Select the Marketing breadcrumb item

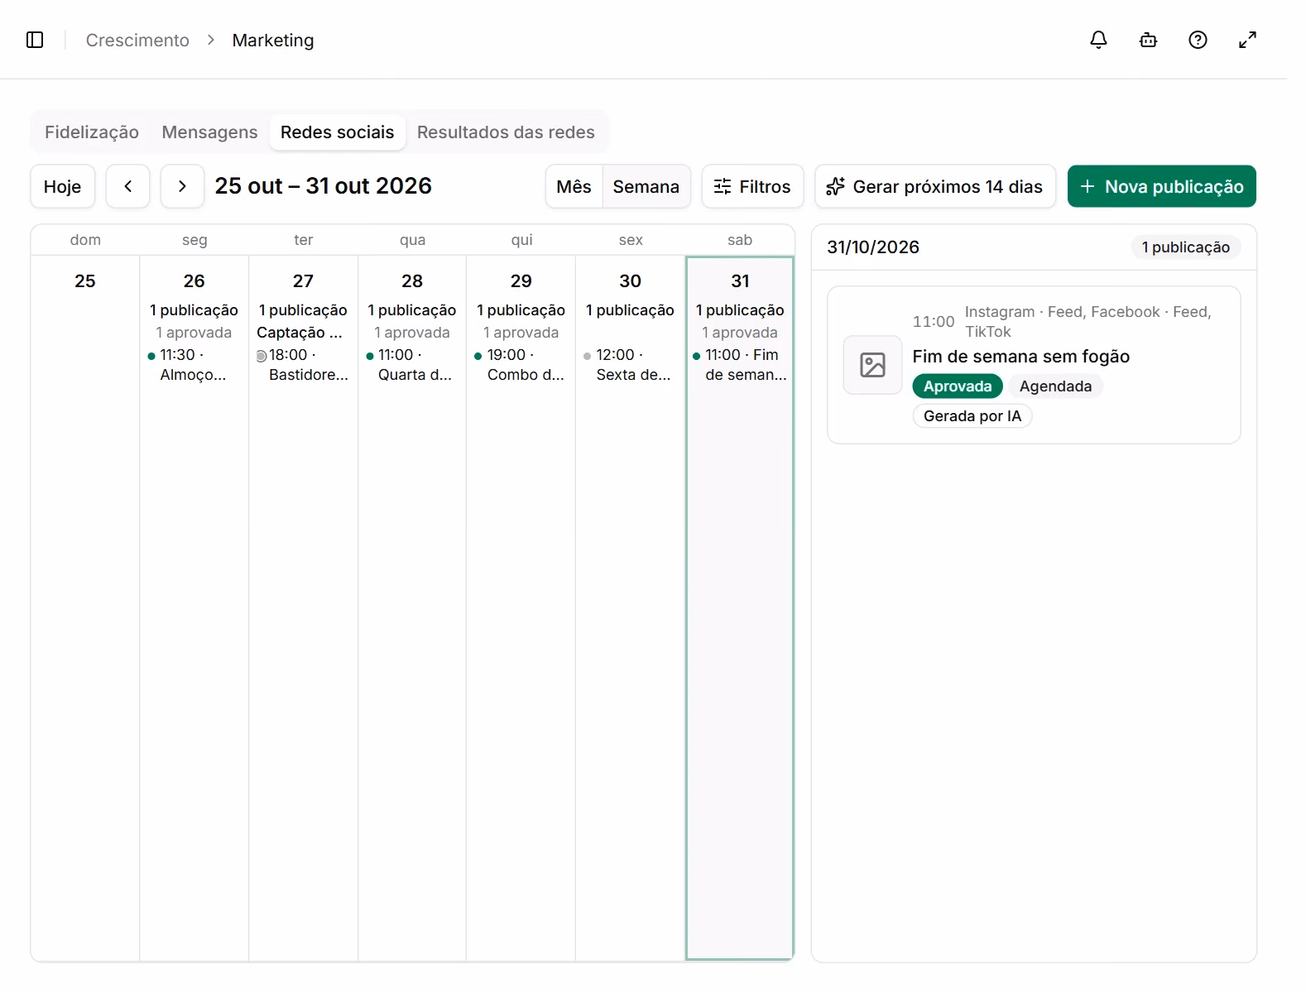273,40
